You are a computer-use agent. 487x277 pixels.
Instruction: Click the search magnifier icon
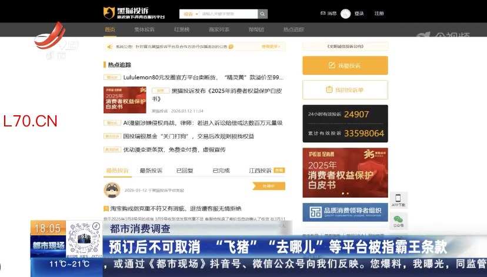pos(262,14)
